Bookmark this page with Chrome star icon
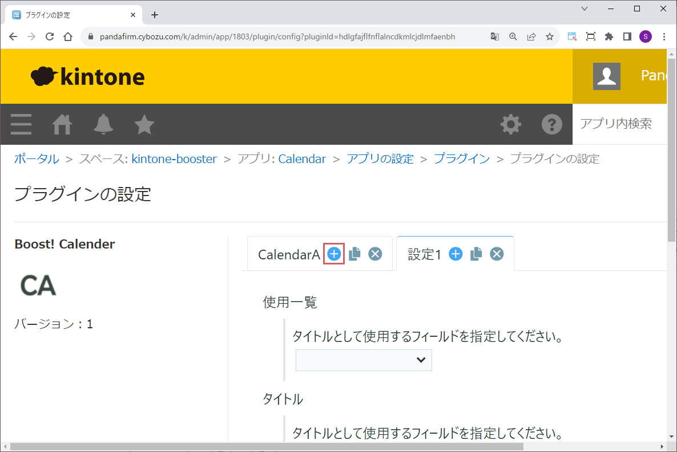 [x=550, y=37]
